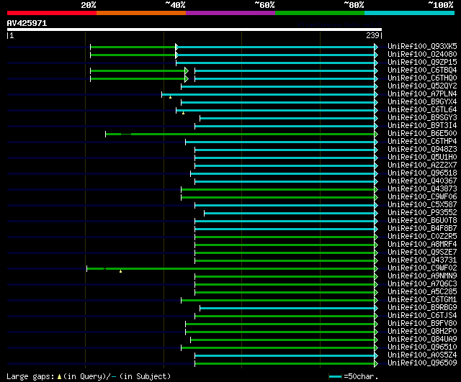Select the UniRef100_B9RBG9 label

tap(422, 308)
